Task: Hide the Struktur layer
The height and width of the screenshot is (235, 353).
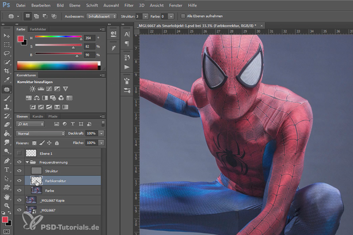Action: [19, 171]
